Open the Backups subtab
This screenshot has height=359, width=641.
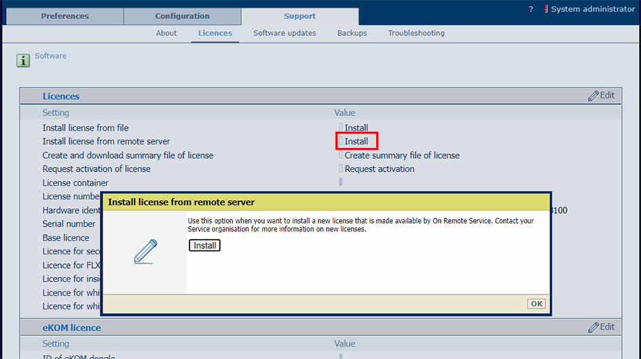[352, 33]
